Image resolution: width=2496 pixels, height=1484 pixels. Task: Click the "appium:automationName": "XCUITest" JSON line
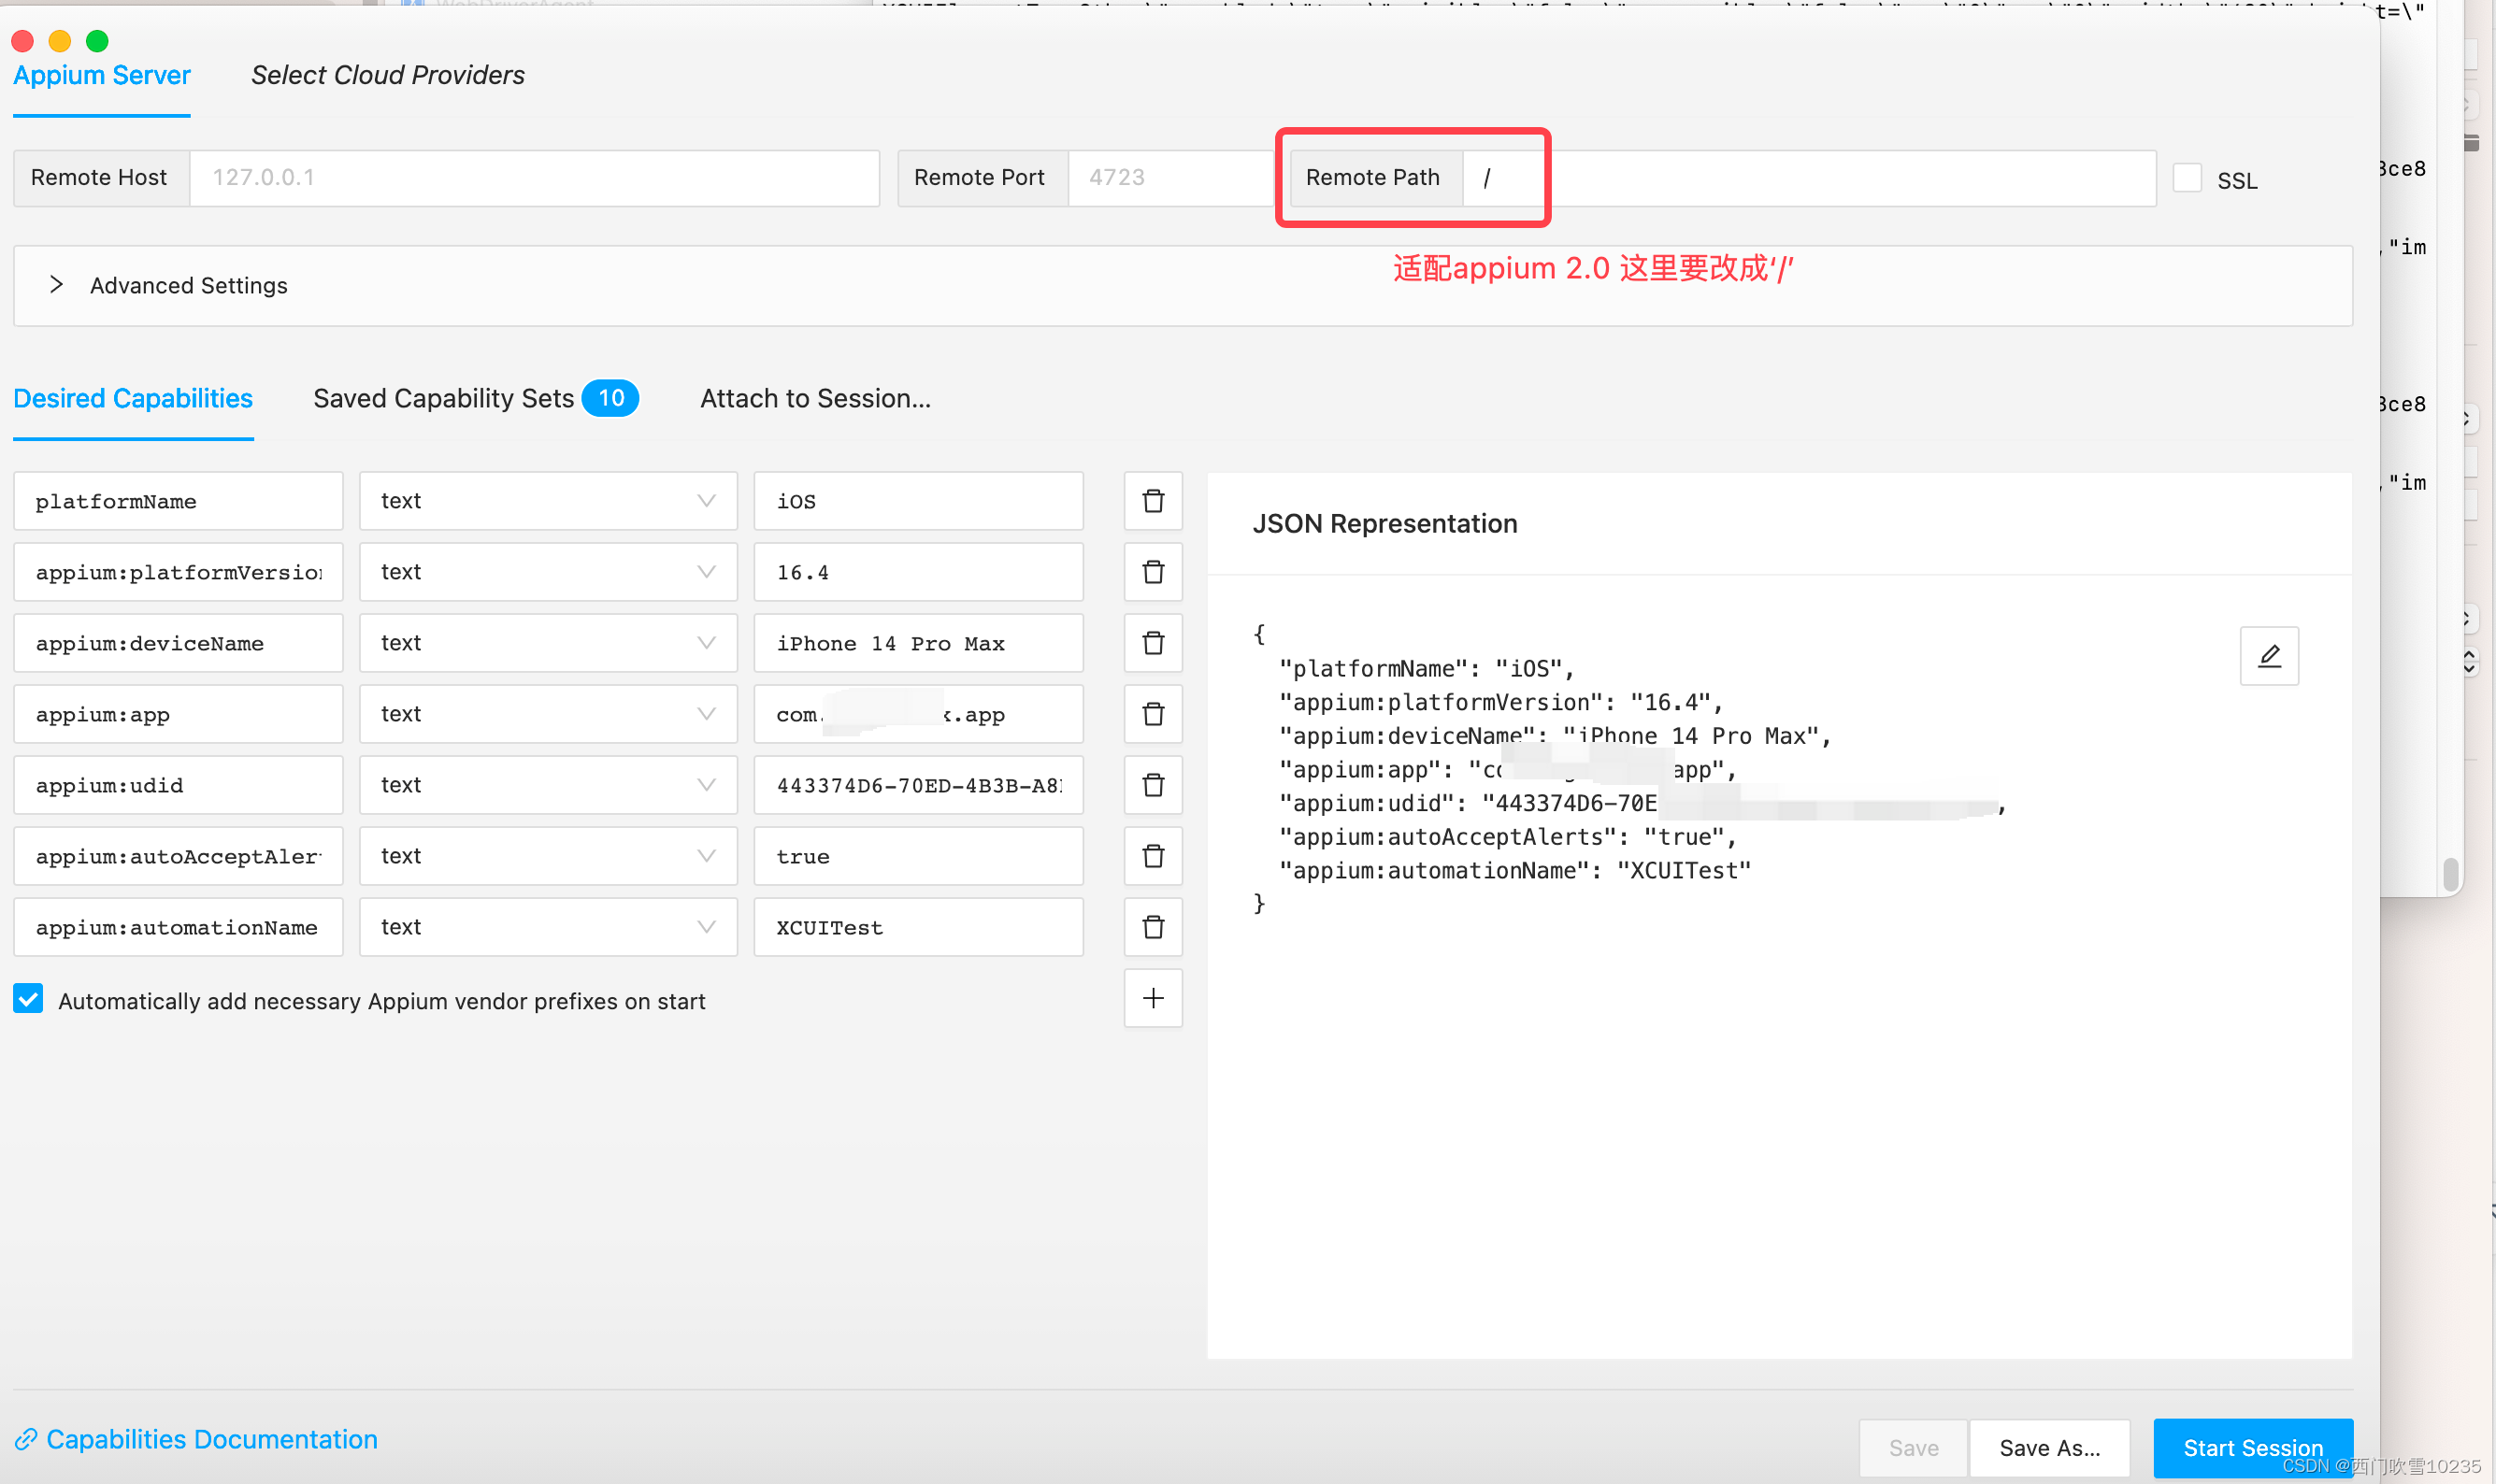point(1514,870)
